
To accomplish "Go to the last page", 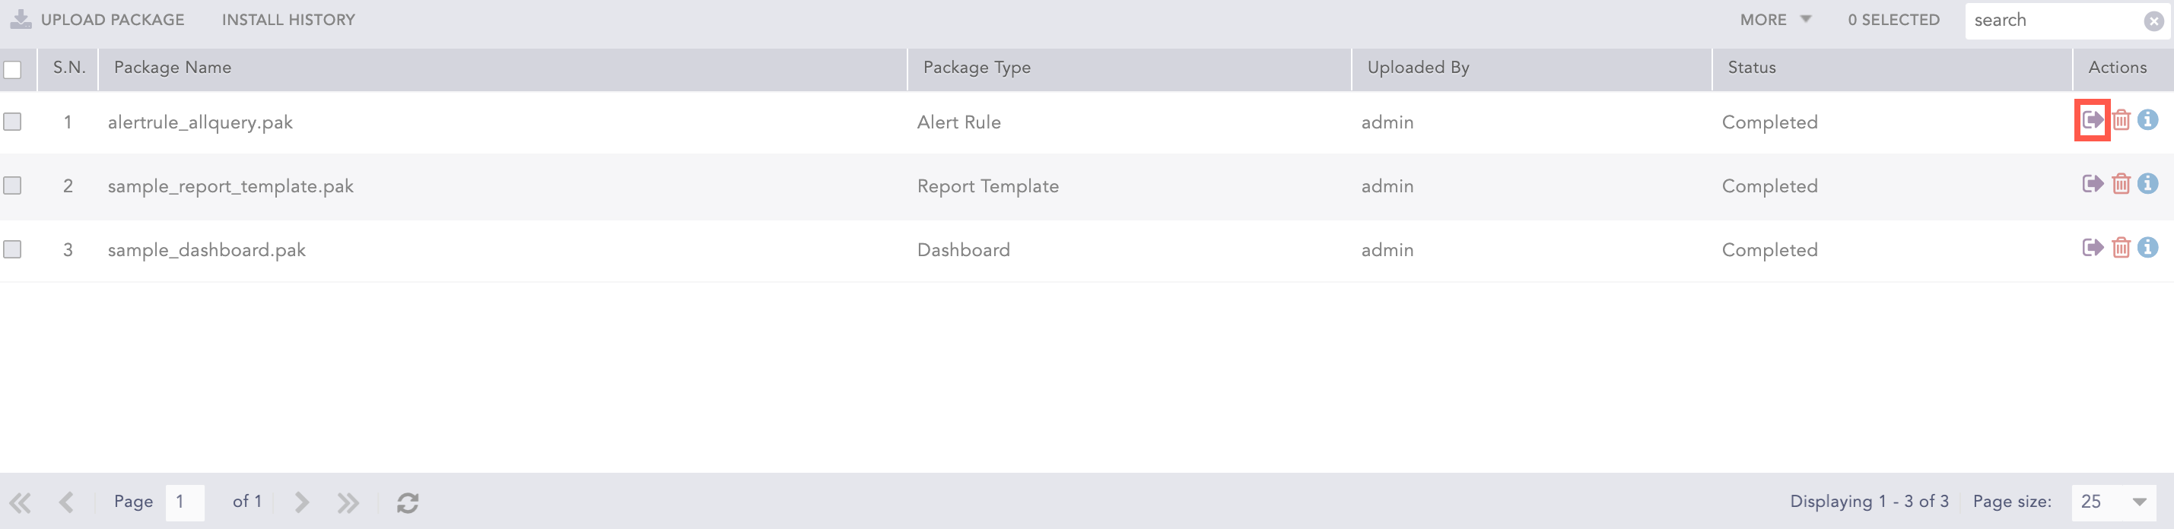I will 348,500.
